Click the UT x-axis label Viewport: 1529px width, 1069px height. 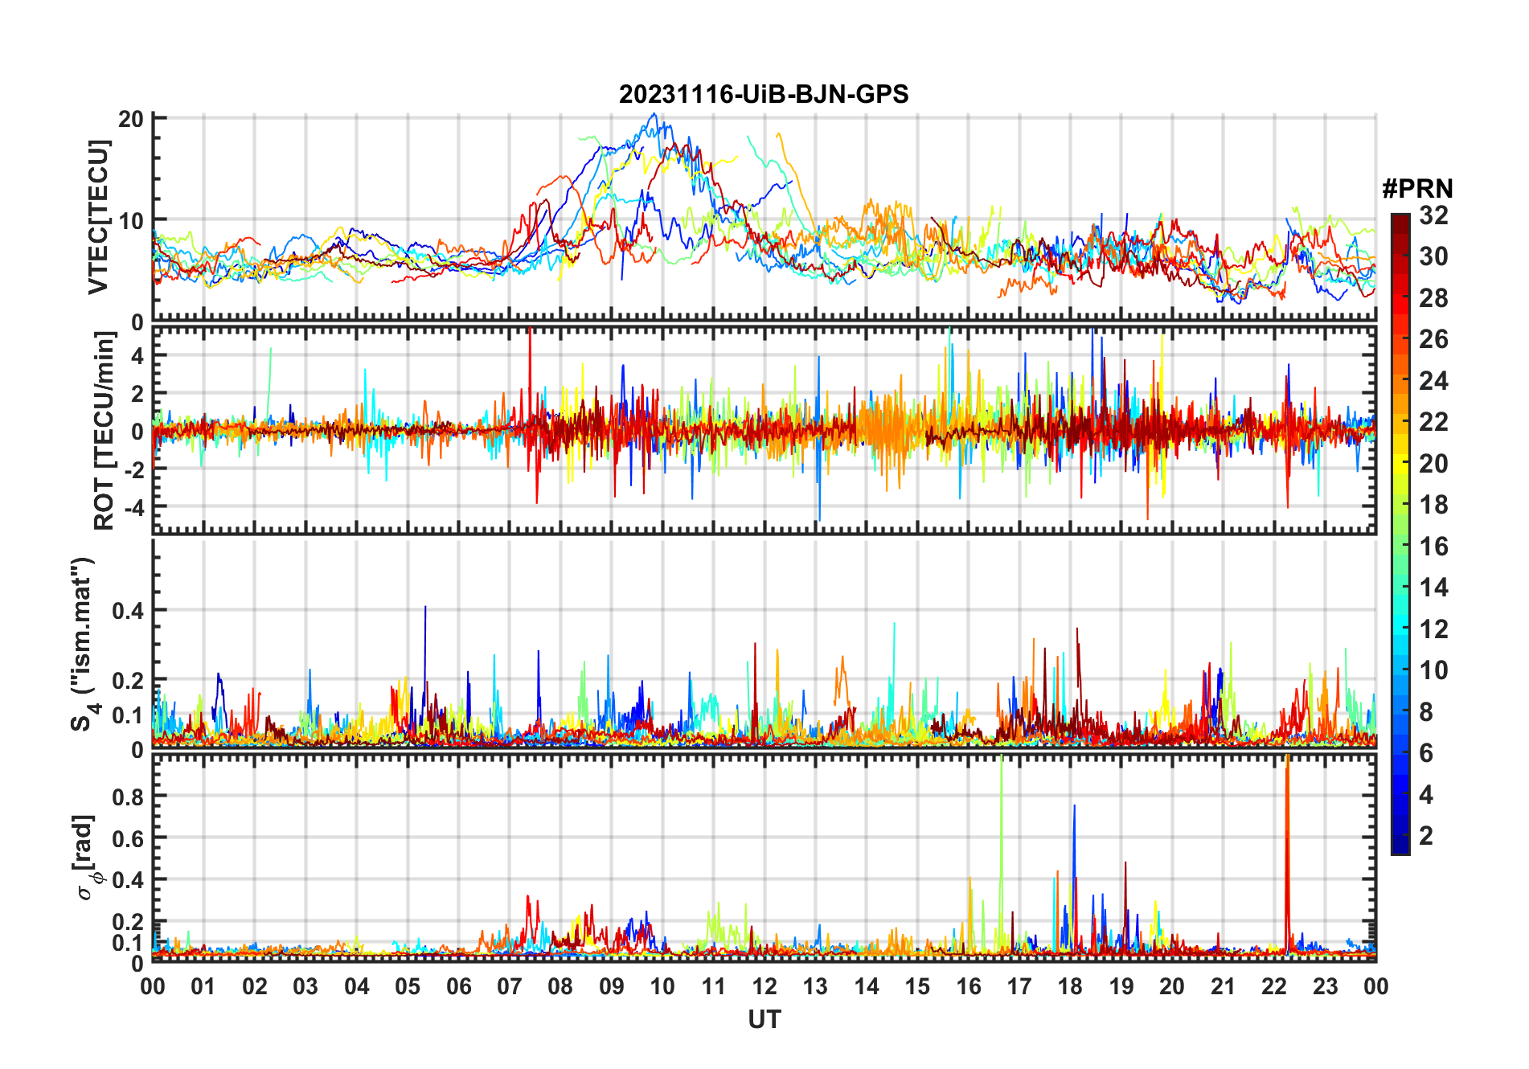click(x=764, y=1019)
